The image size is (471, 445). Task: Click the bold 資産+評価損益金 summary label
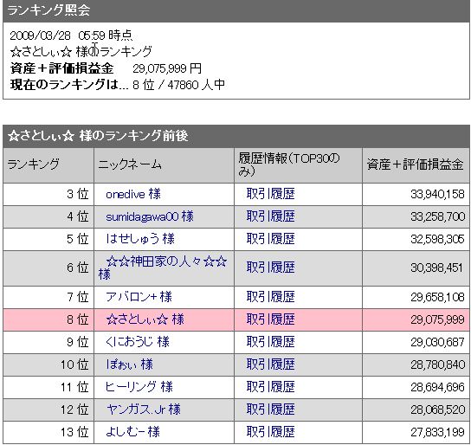click(x=62, y=68)
